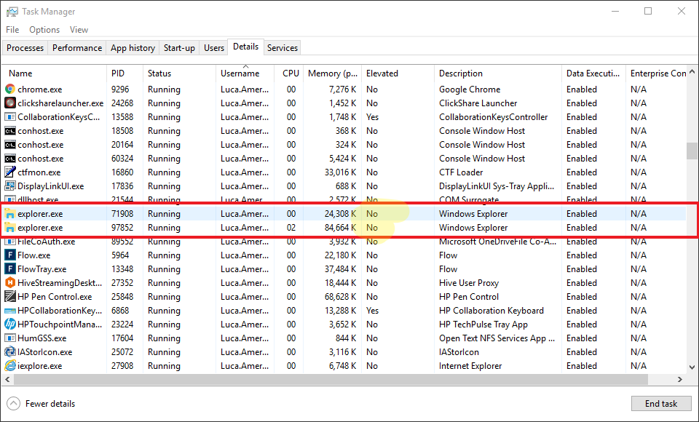The image size is (699, 422).
Task: Click the explorer.exe icon with PID 71908
Action: point(9,214)
